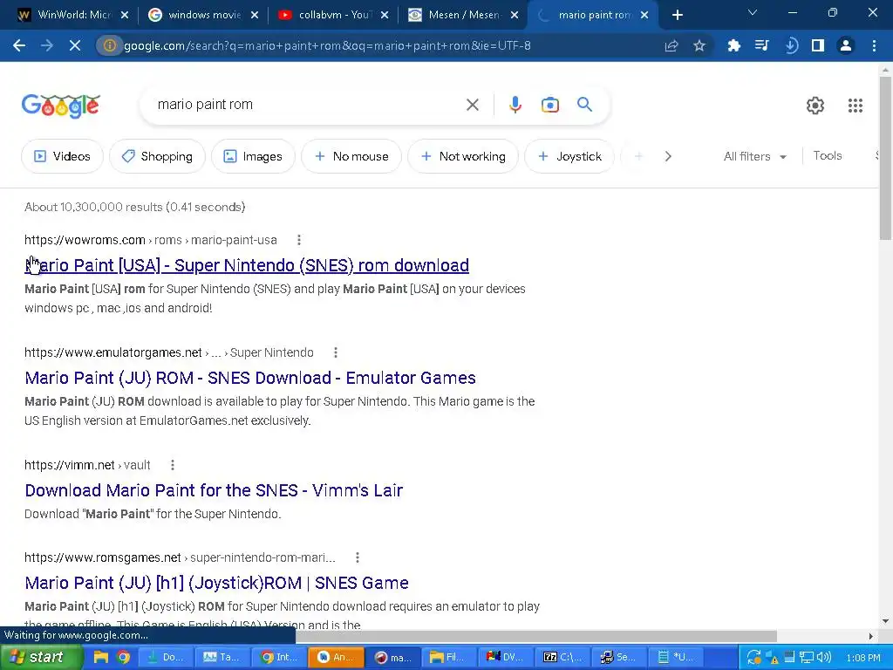Expand the All filters dropdown
Image resolution: width=893 pixels, height=670 pixels.
pyautogui.click(x=754, y=156)
